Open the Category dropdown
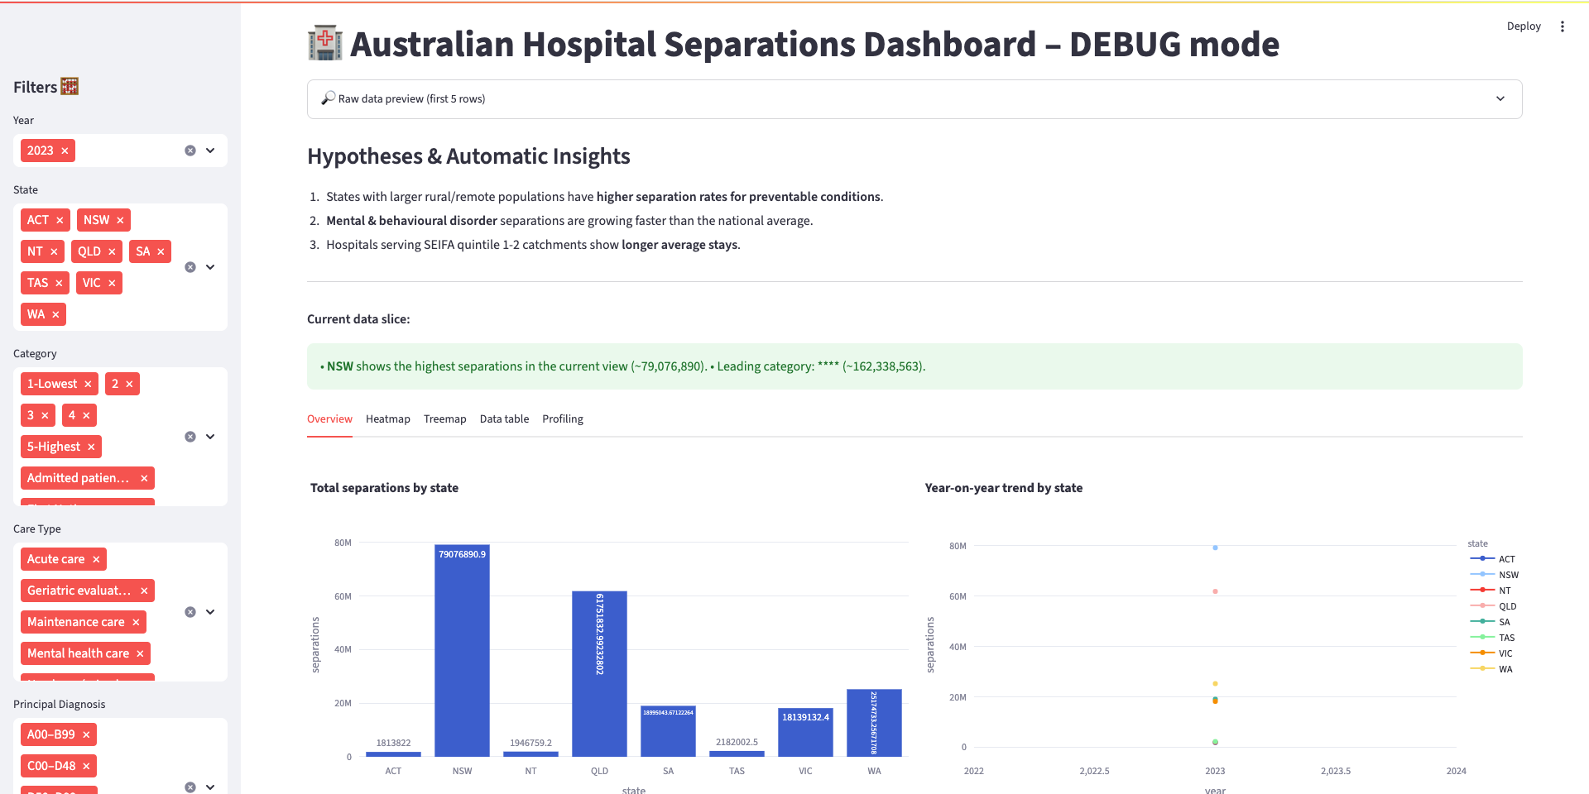Image resolution: width=1589 pixels, height=794 pixels. click(x=210, y=437)
